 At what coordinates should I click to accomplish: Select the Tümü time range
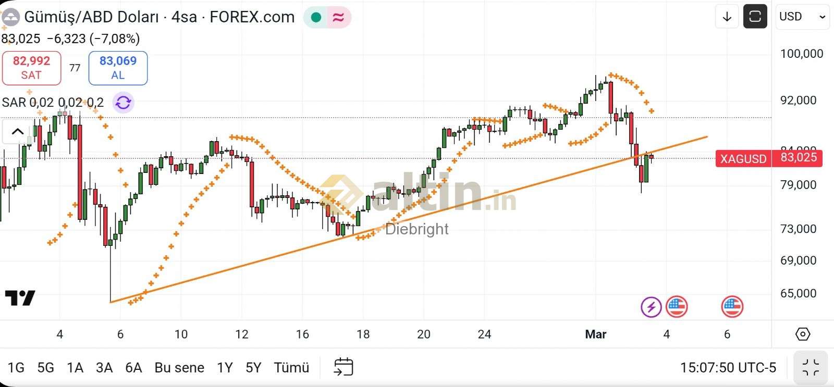tap(291, 368)
